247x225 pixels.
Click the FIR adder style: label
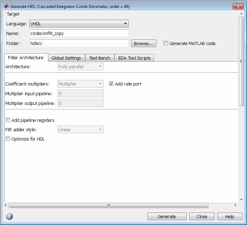(21, 129)
